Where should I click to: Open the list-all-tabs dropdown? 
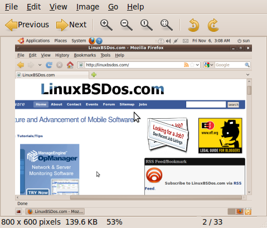247,75
